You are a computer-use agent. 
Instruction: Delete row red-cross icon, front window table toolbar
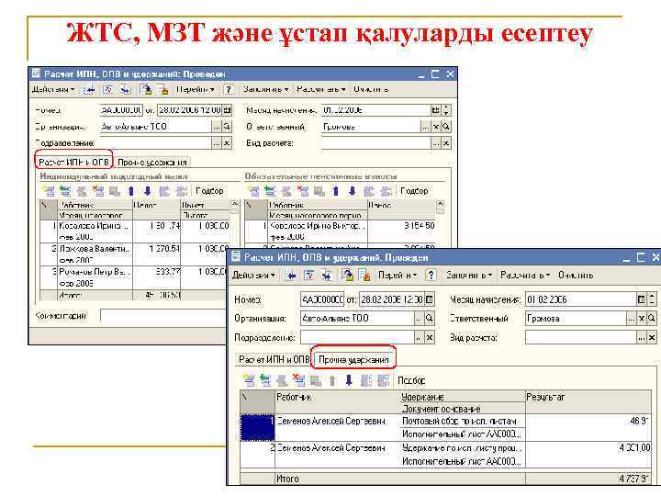(x=298, y=380)
